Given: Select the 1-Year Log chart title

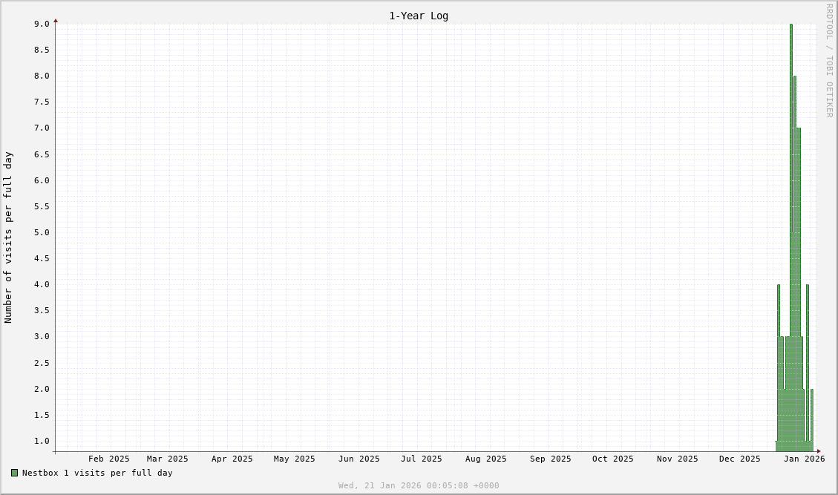Looking at the screenshot, I should [419, 16].
